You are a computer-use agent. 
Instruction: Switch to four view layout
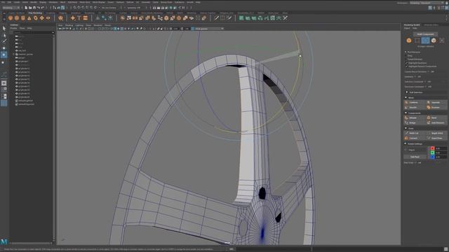(4, 90)
